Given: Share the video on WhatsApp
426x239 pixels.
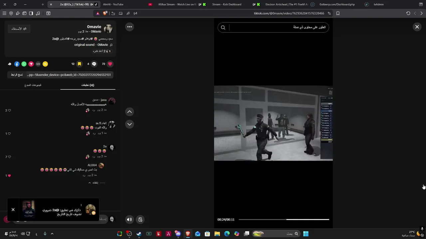Looking at the screenshot, I should point(24,64).
